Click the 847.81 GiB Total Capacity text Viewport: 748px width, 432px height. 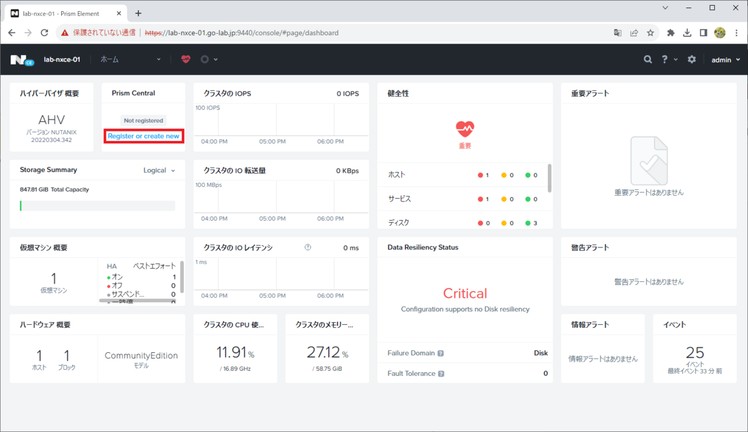tap(54, 190)
